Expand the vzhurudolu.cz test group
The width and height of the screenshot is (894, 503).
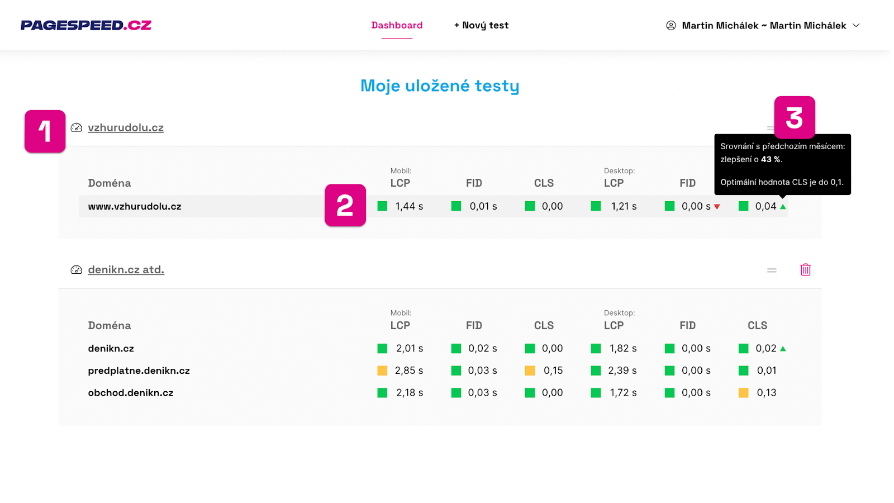pos(125,127)
